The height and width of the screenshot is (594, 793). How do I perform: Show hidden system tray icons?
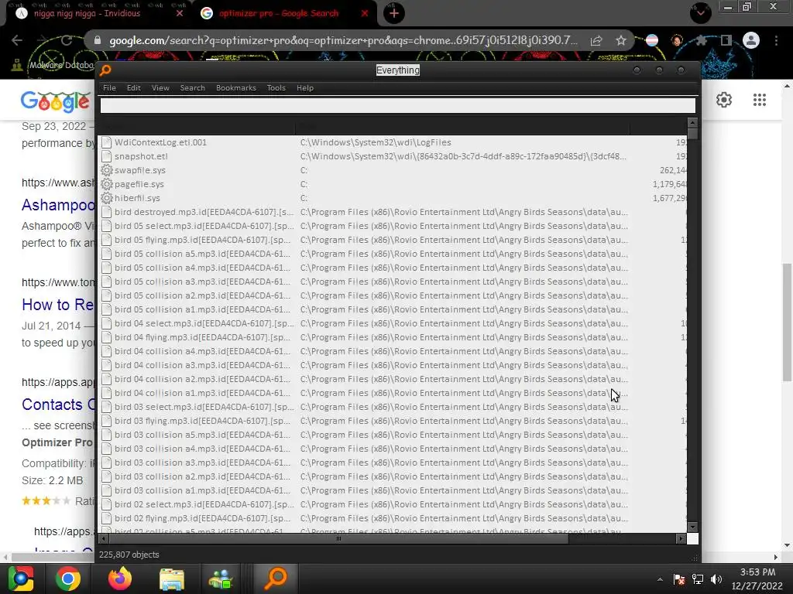(660, 579)
